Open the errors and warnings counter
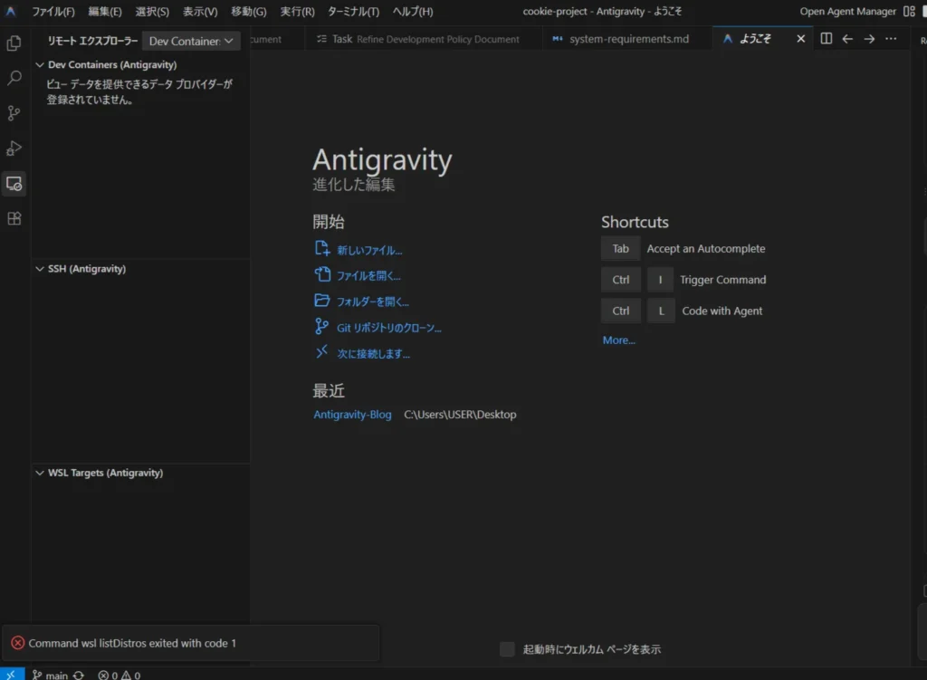 tap(119, 675)
